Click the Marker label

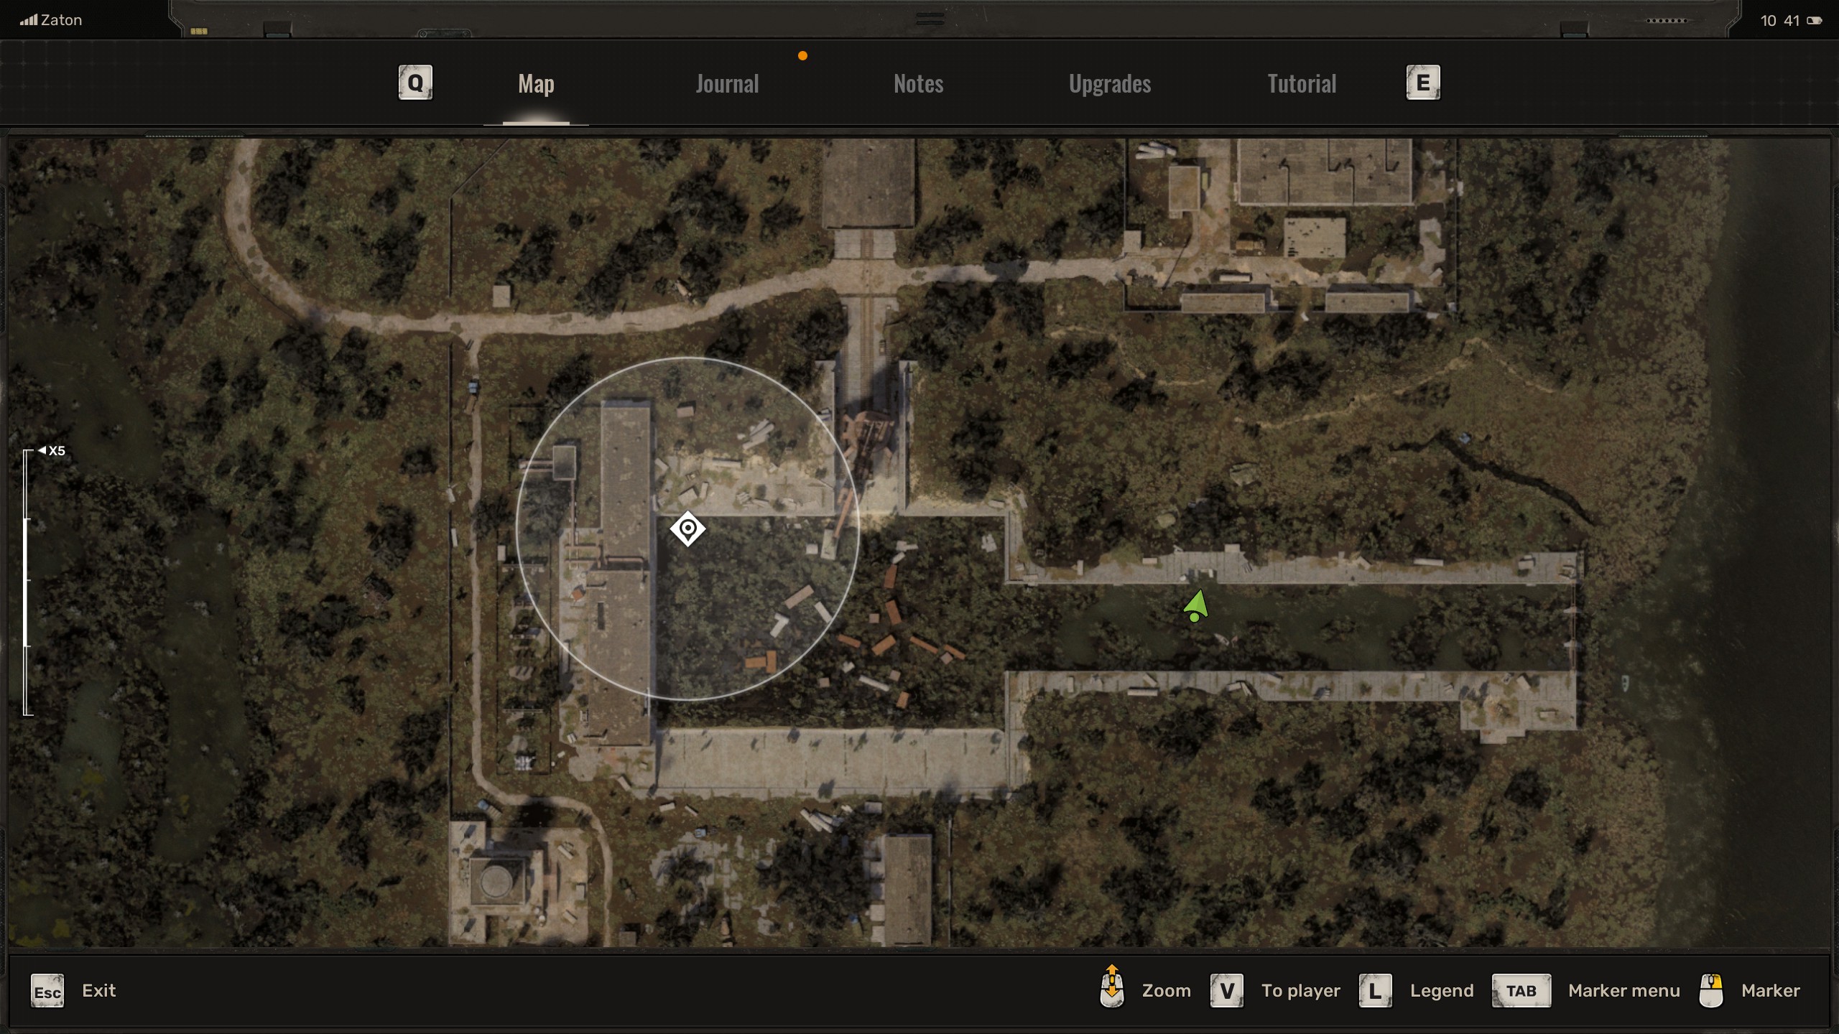1771,991
